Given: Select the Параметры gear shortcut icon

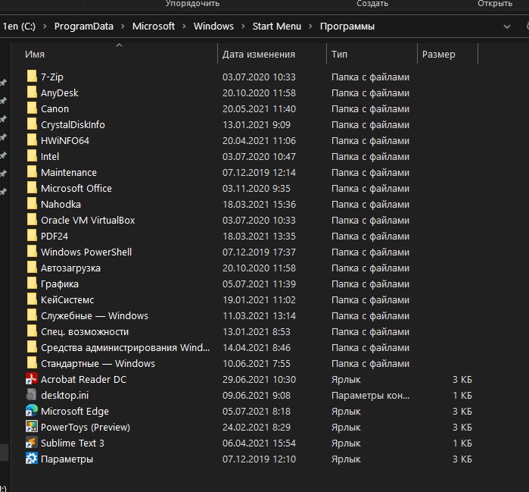Looking at the screenshot, I should (x=32, y=459).
